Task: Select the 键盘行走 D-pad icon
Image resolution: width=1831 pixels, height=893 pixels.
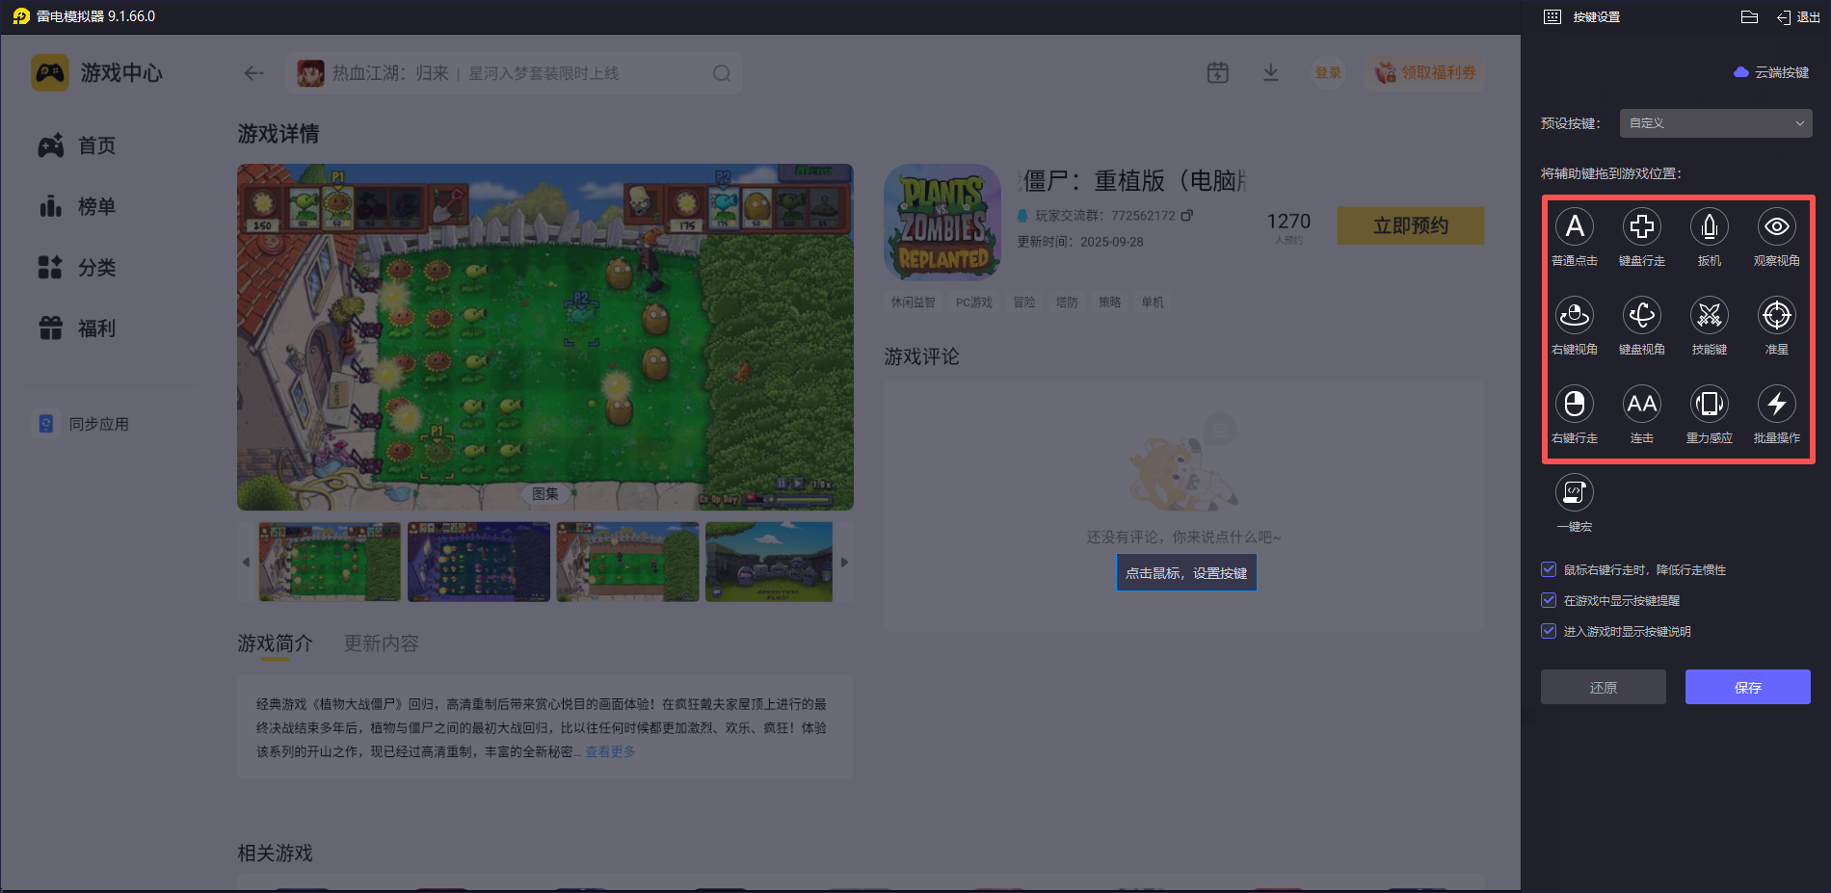Action: click(x=1642, y=227)
